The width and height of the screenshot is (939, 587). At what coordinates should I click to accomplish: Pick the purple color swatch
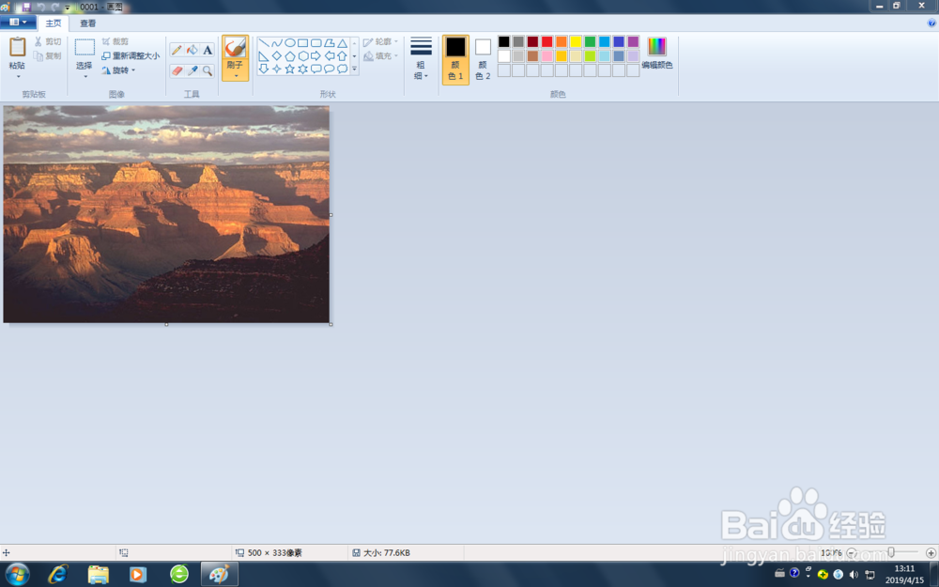tap(633, 41)
